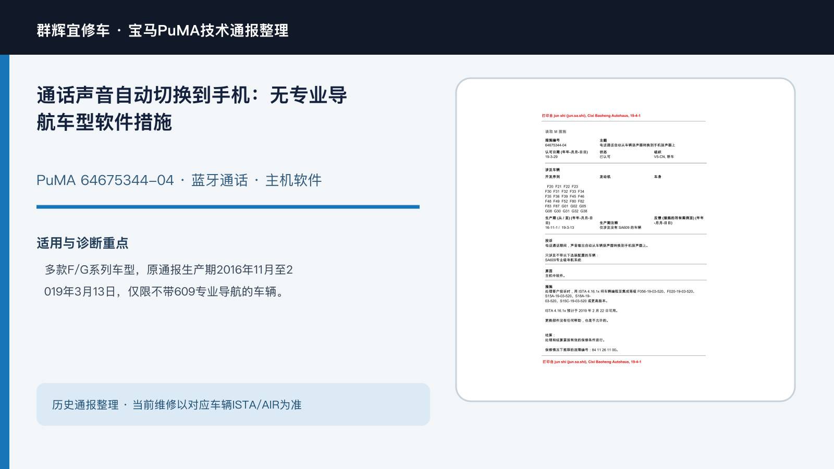Viewport: 834px width, 469px height.
Task: Click the 主机软件 tag in subtitle
Action: point(293,180)
